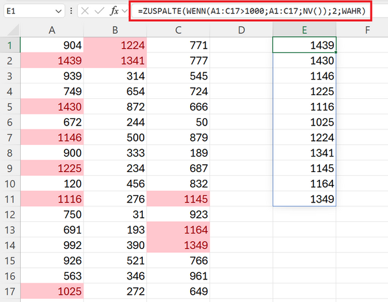Click into the ZUSPALTE formula text
Viewport: 388px width, 302px height.
[251, 11]
